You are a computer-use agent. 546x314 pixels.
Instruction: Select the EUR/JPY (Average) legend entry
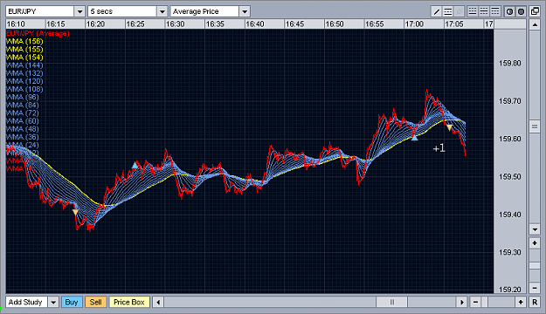click(38, 33)
